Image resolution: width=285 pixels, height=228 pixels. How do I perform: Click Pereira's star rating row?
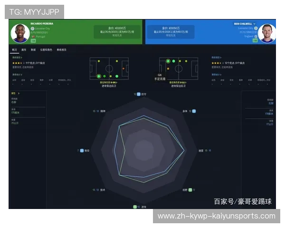tap(19, 63)
